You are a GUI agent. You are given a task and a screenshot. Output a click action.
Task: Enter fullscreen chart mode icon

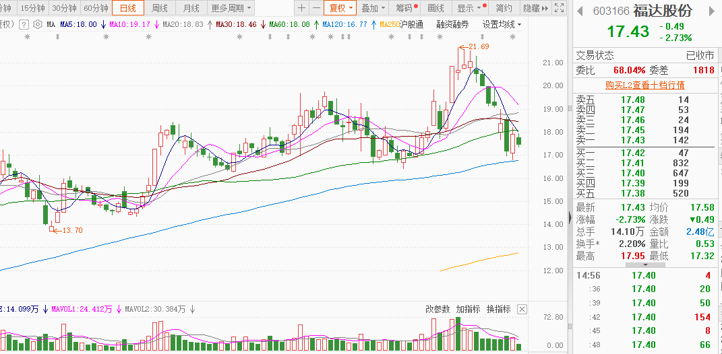[559, 8]
